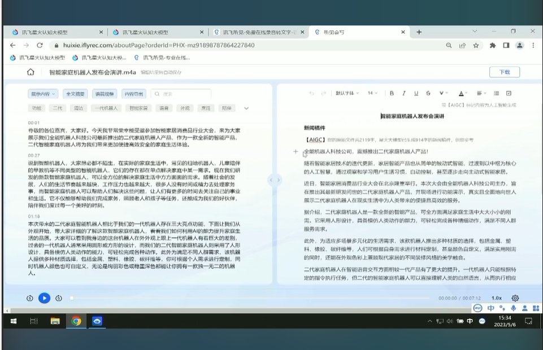Image resolution: width=543 pixels, height=350 pixels.
Task: Toggle underline formatting in the editor
Action: click(x=415, y=94)
